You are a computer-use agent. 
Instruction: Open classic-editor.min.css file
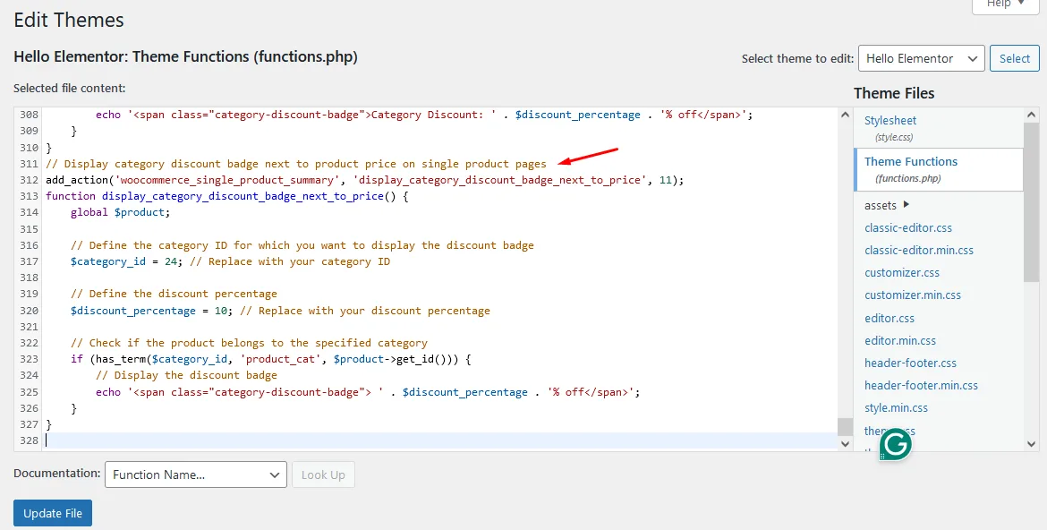click(919, 251)
